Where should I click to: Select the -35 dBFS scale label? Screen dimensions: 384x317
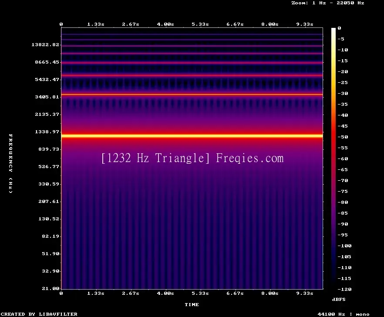[343, 104]
